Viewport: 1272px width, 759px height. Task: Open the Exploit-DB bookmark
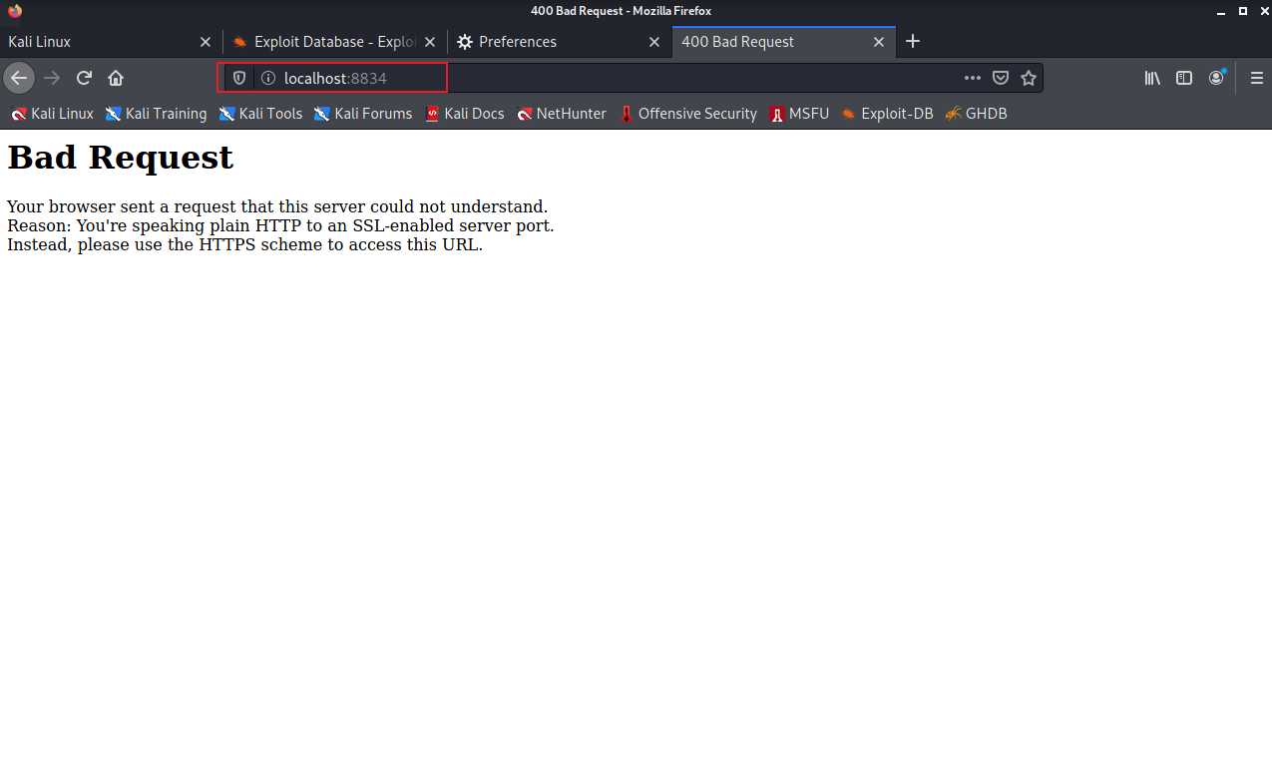(887, 114)
